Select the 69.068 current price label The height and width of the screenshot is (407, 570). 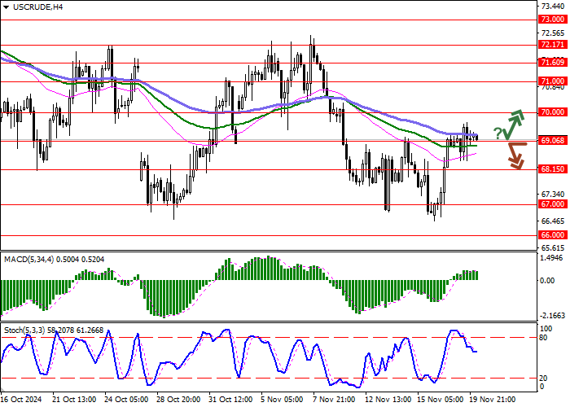click(x=553, y=141)
